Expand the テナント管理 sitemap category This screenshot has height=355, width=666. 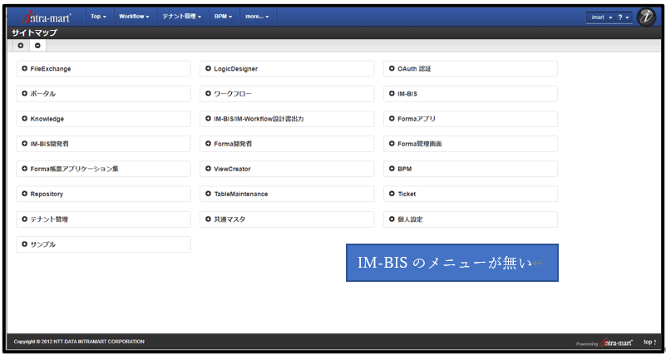pyautogui.click(x=103, y=219)
